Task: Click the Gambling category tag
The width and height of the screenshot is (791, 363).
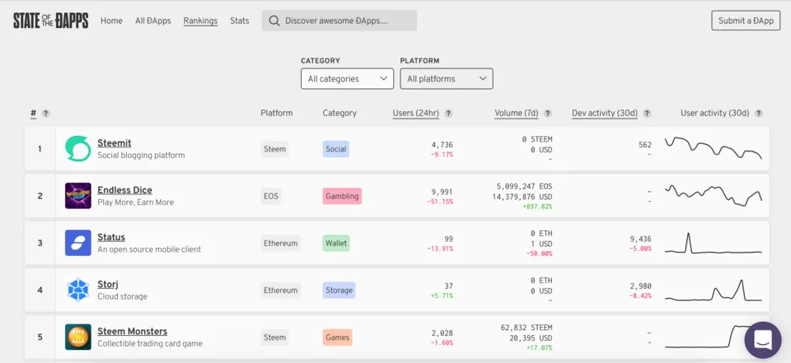Action: click(x=342, y=196)
